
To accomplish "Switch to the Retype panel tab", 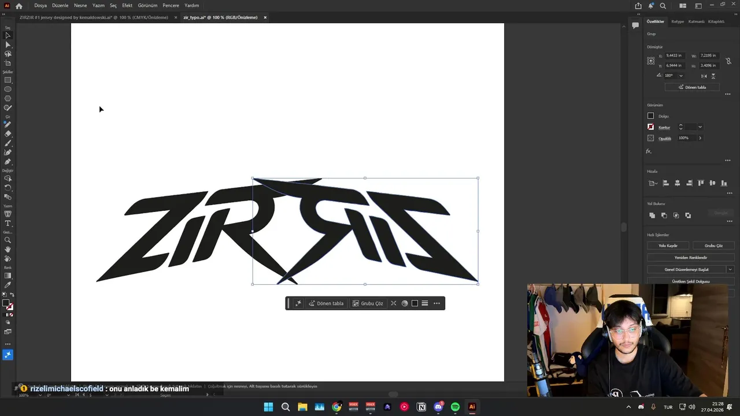I will click(678, 21).
